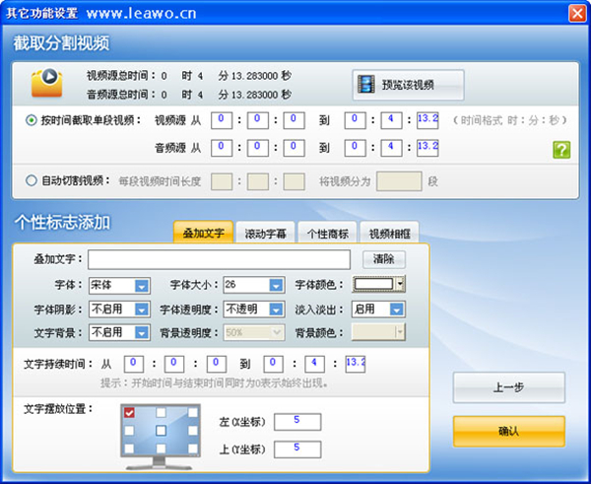Click the 预览该视频 preview button

coord(408,85)
